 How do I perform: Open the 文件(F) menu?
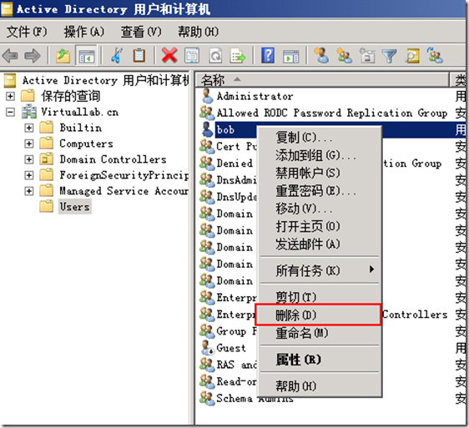pos(27,32)
